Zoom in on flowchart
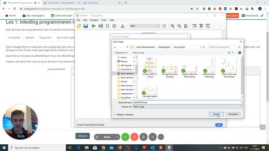This screenshot has width=269, height=151. click(x=172, y=26)
